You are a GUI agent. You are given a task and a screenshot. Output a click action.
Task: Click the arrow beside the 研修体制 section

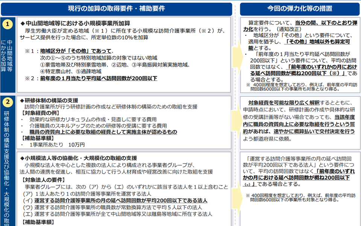click(x=236, y=122)
